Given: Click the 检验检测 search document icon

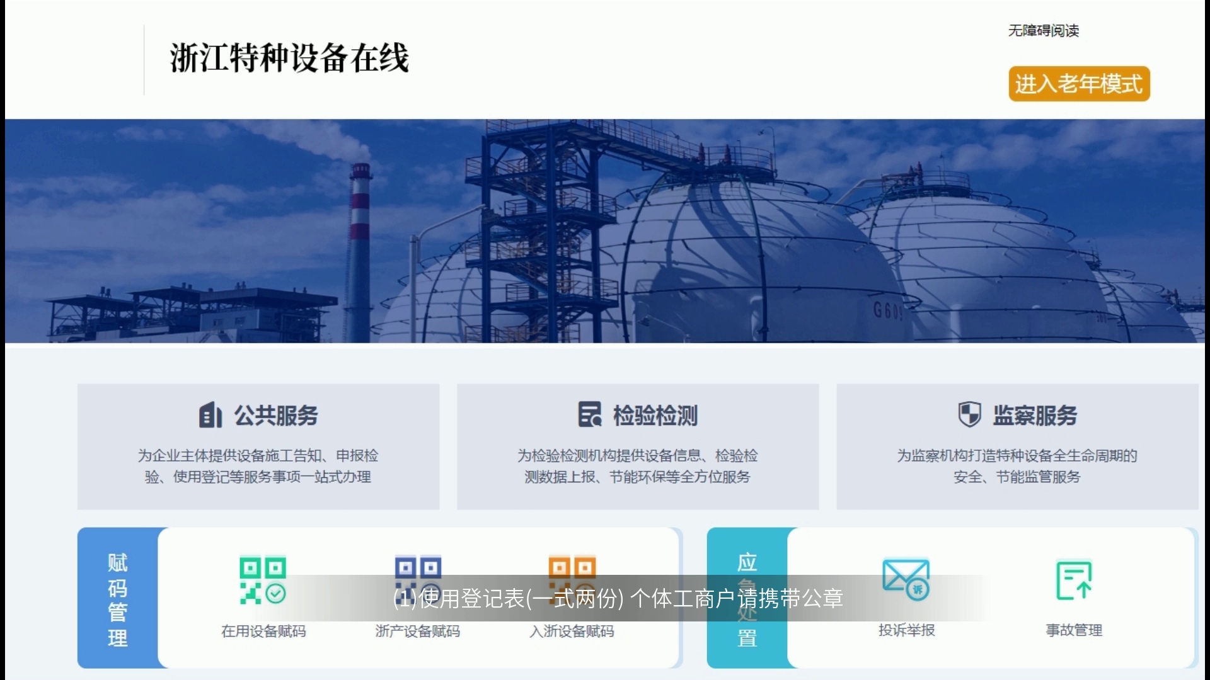Looking at the screenshot, I should [591, 415].
